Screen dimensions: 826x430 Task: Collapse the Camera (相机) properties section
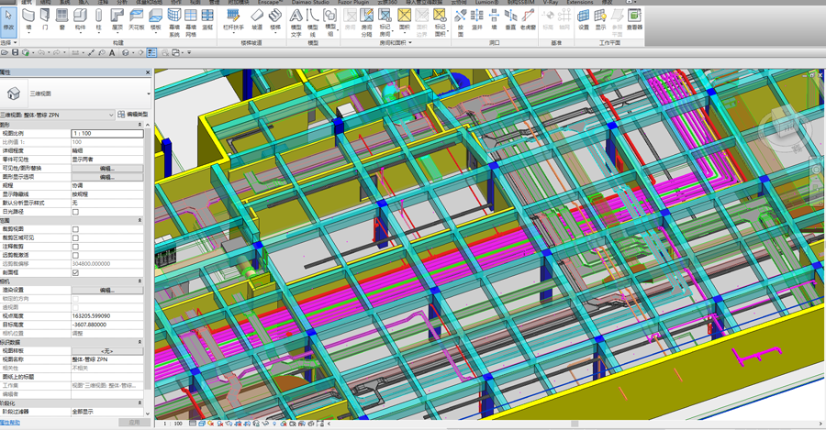click(140, 281)
